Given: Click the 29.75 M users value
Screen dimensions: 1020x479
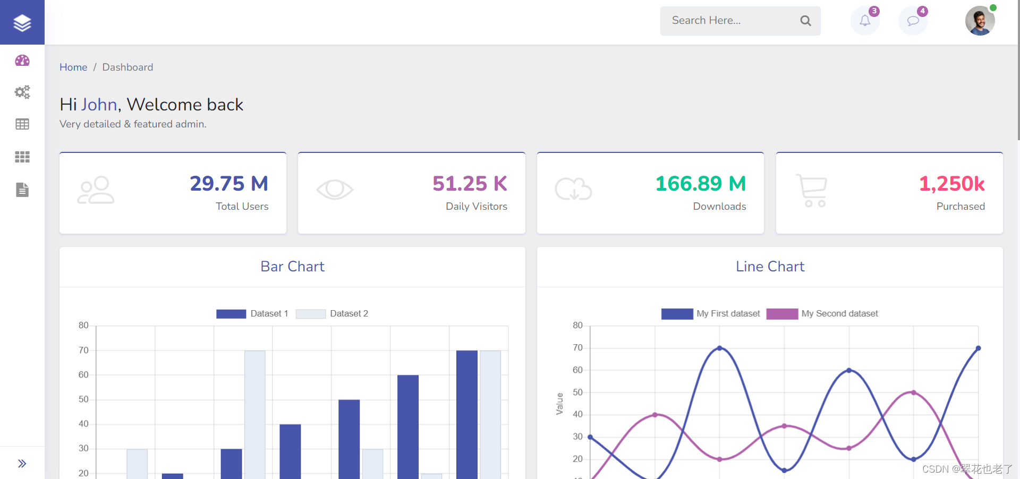Looking at the screenshot, I should click(x=229, y=184).
